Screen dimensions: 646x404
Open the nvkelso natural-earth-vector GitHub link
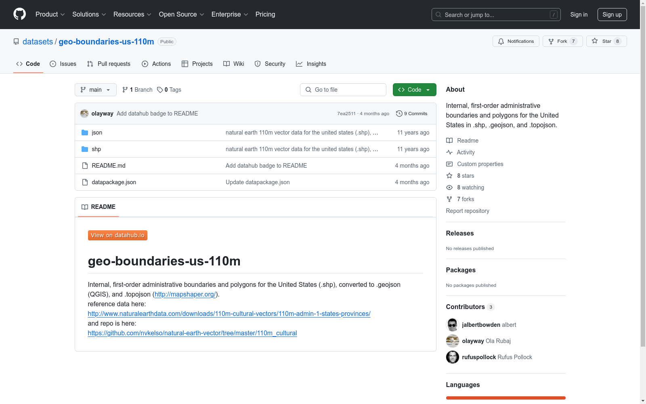point(192,333)
